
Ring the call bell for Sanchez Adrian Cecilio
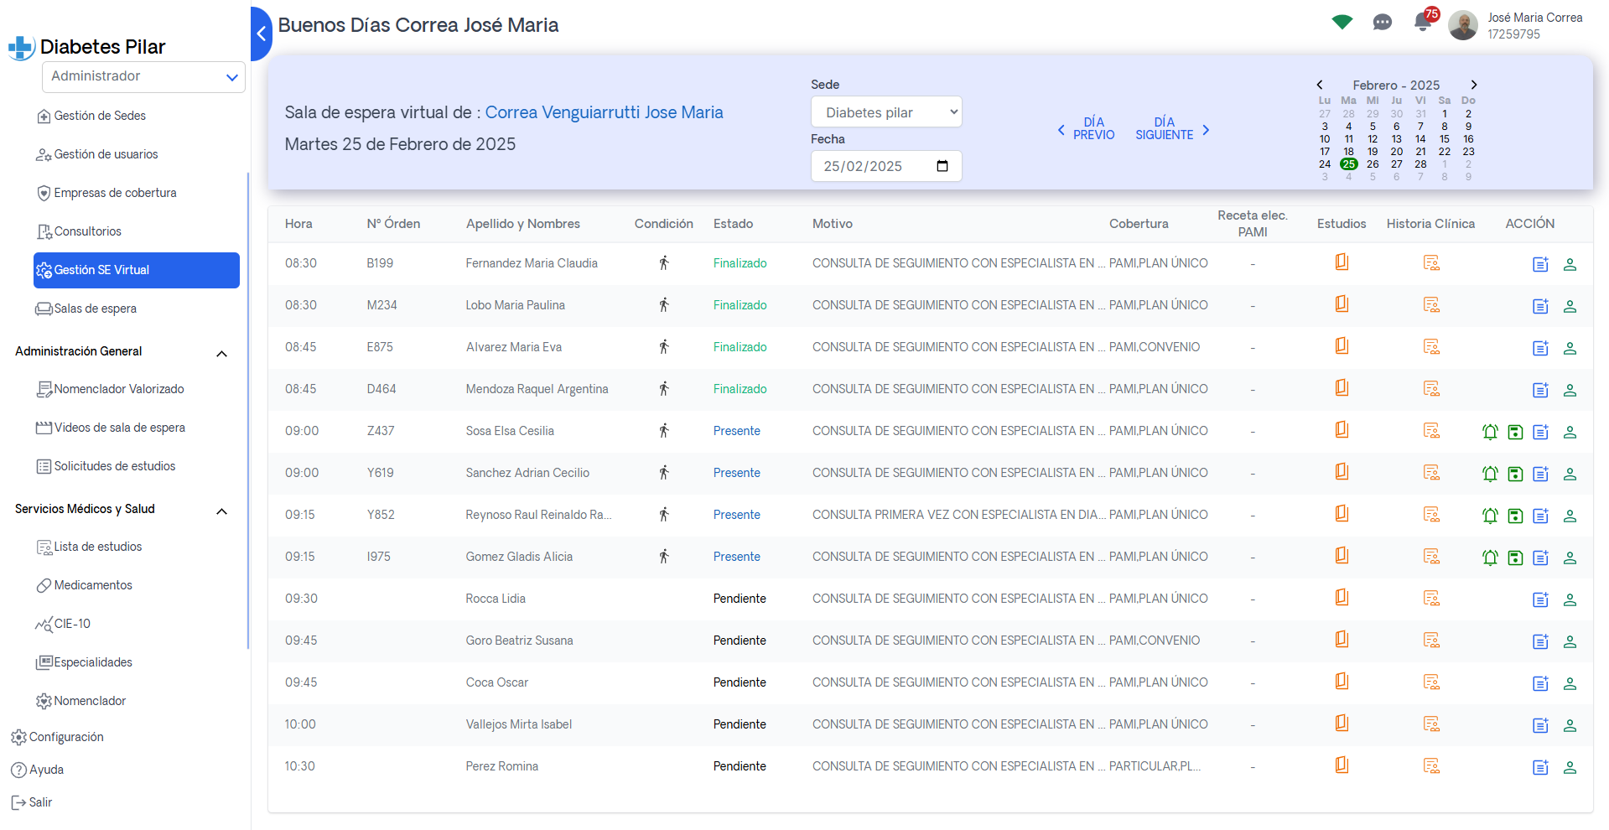pos(1490,474)
